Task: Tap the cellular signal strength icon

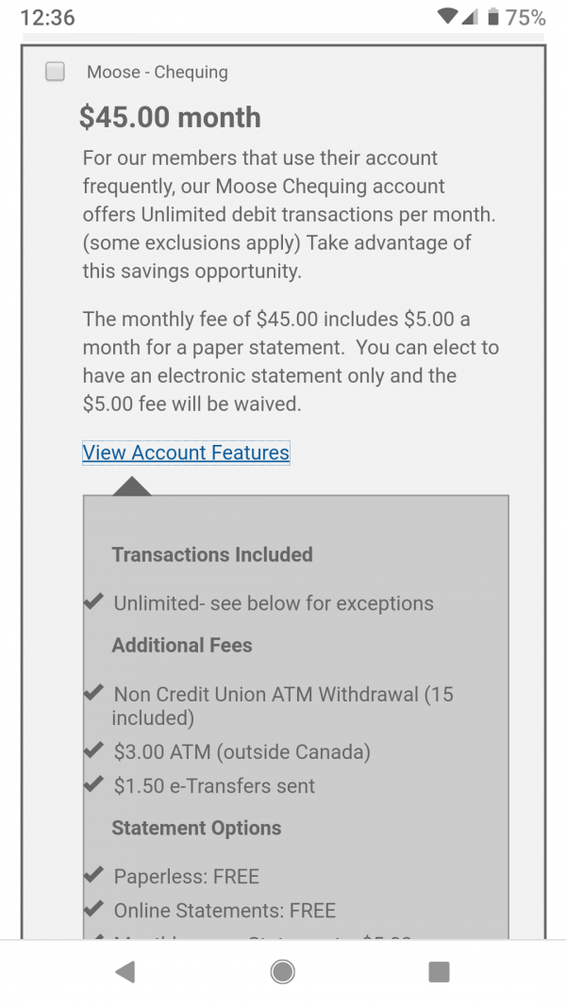Action: pos(471,17)
